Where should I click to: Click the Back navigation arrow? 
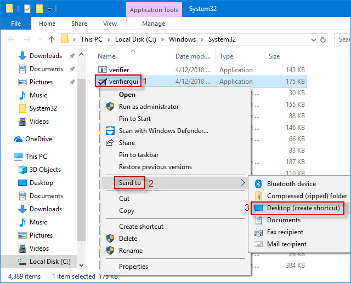pos(11,39)
